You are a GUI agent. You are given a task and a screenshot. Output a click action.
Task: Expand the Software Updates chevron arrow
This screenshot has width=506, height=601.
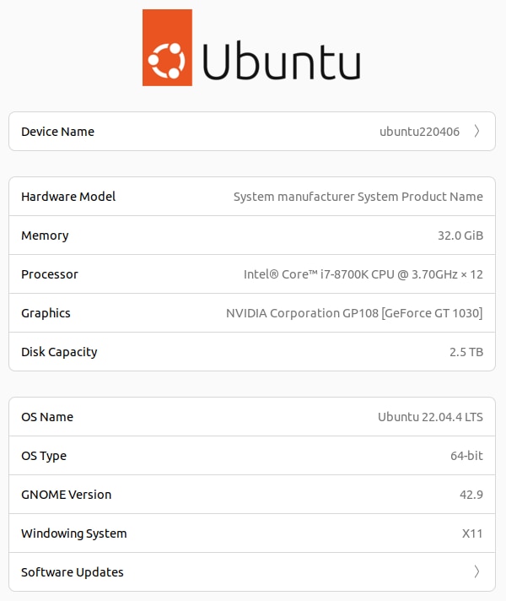click(476, 572)
